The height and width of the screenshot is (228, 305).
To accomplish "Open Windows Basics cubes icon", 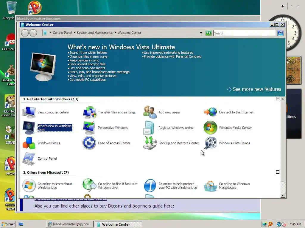I will click(x=29, y=143).
